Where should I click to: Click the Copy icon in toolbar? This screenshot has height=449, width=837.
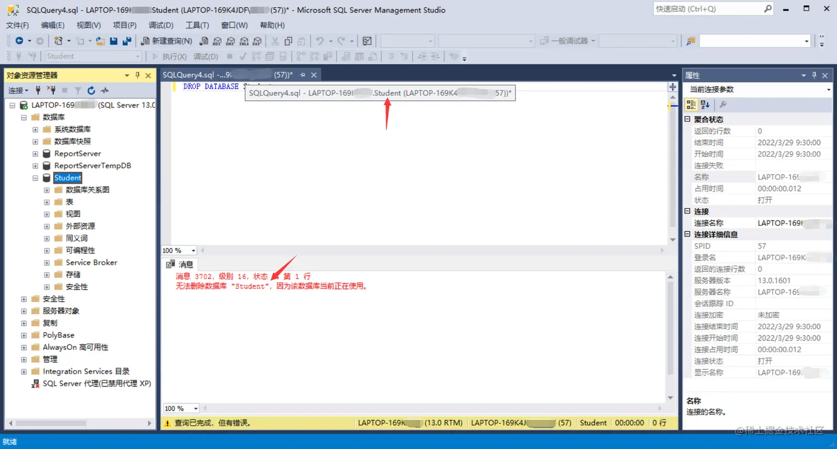[x=288, y=41]
